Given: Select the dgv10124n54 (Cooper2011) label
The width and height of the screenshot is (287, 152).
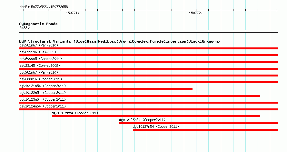Looking at the screenshot, I should [43, 106].
